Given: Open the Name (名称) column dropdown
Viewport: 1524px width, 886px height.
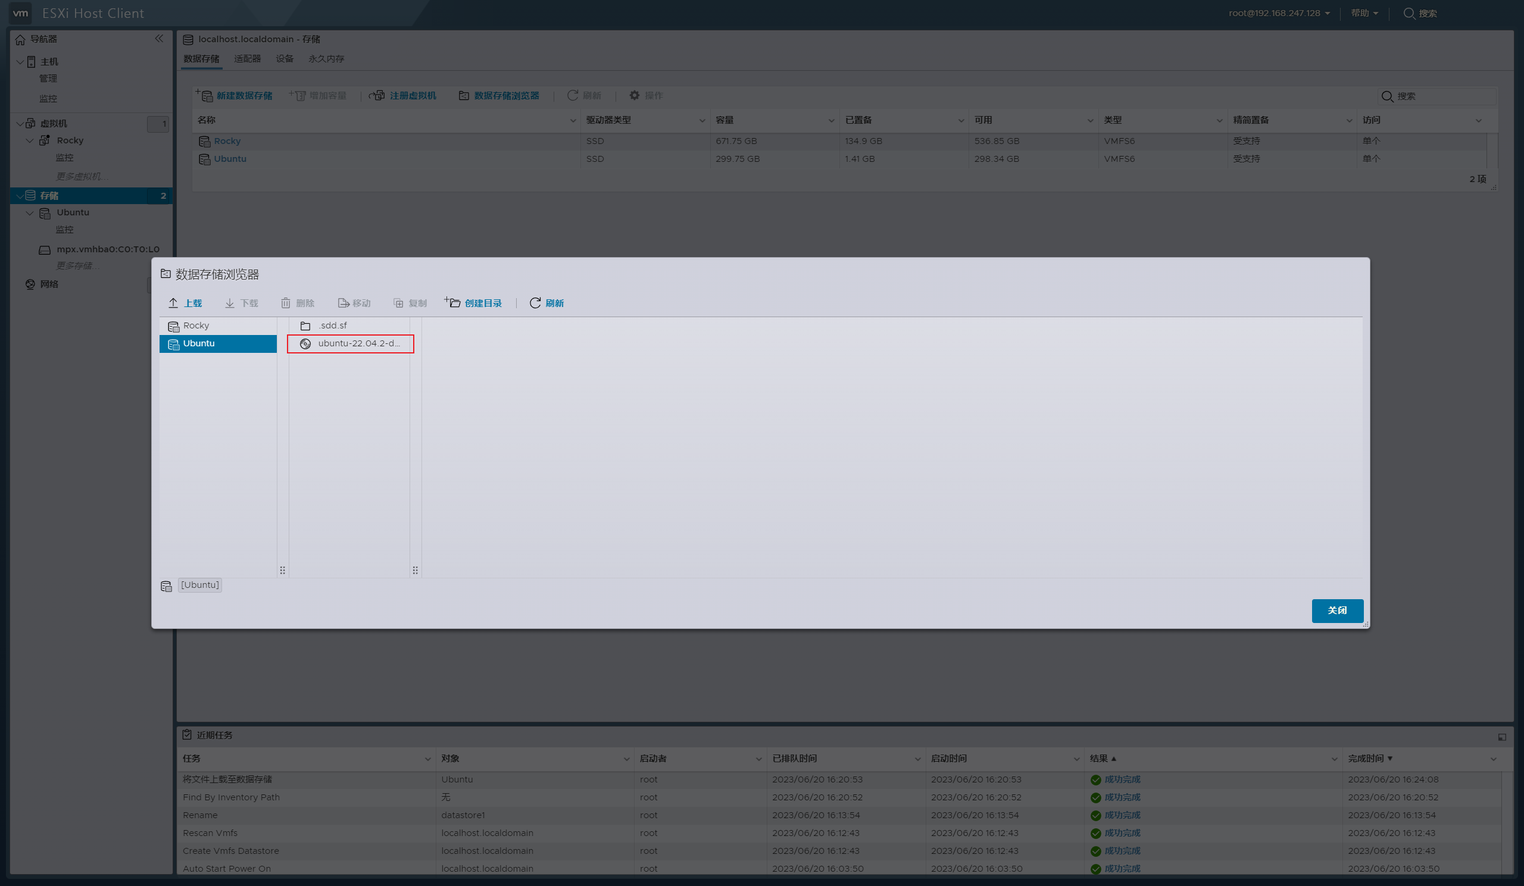Looking at the screenshot, I should pyautogui.click(x=573, y=120).
